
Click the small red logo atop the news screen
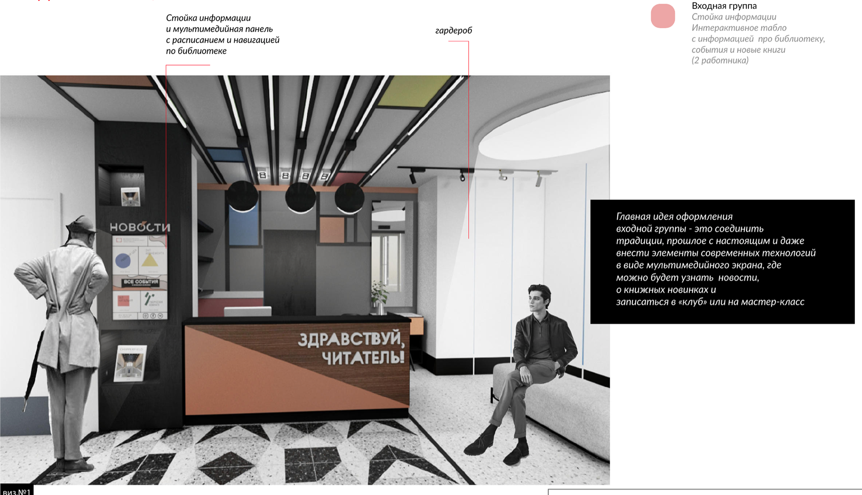pos(119,240)
